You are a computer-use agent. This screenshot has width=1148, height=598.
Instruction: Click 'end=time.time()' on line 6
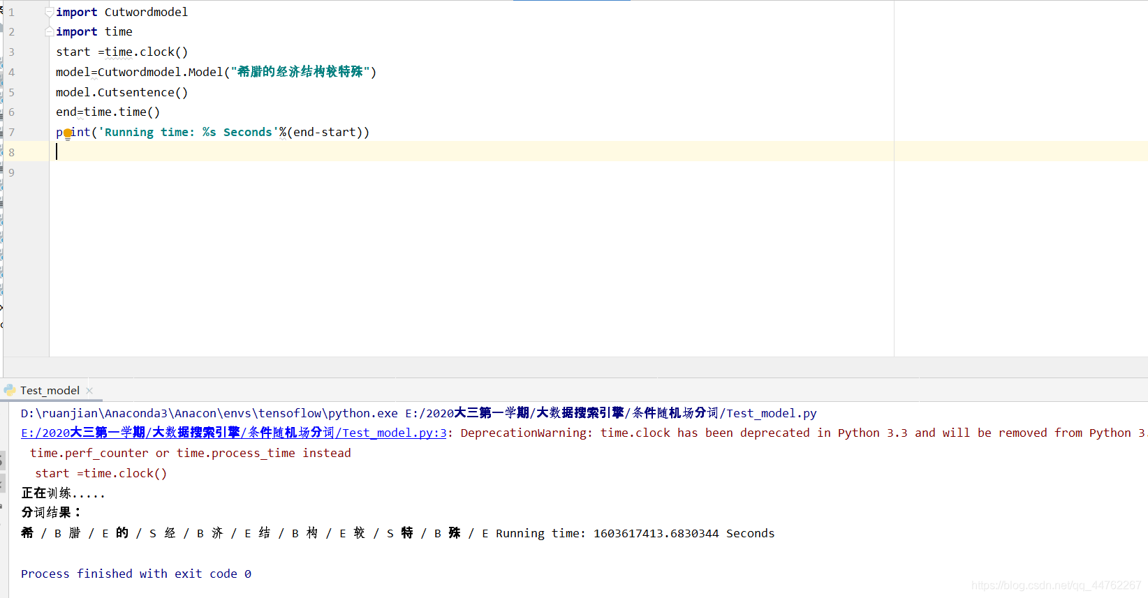[x=108, y=112]
